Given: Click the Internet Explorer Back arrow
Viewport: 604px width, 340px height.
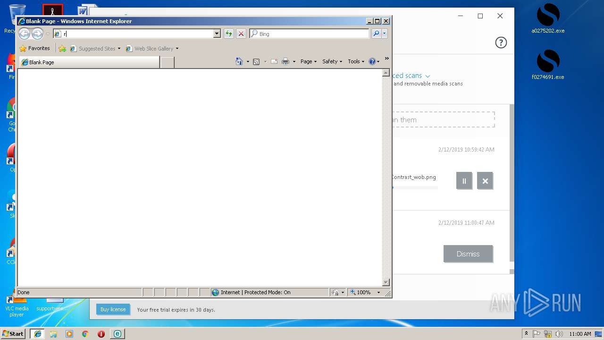Looking at the screenshot, I should [x=24, y=34].
